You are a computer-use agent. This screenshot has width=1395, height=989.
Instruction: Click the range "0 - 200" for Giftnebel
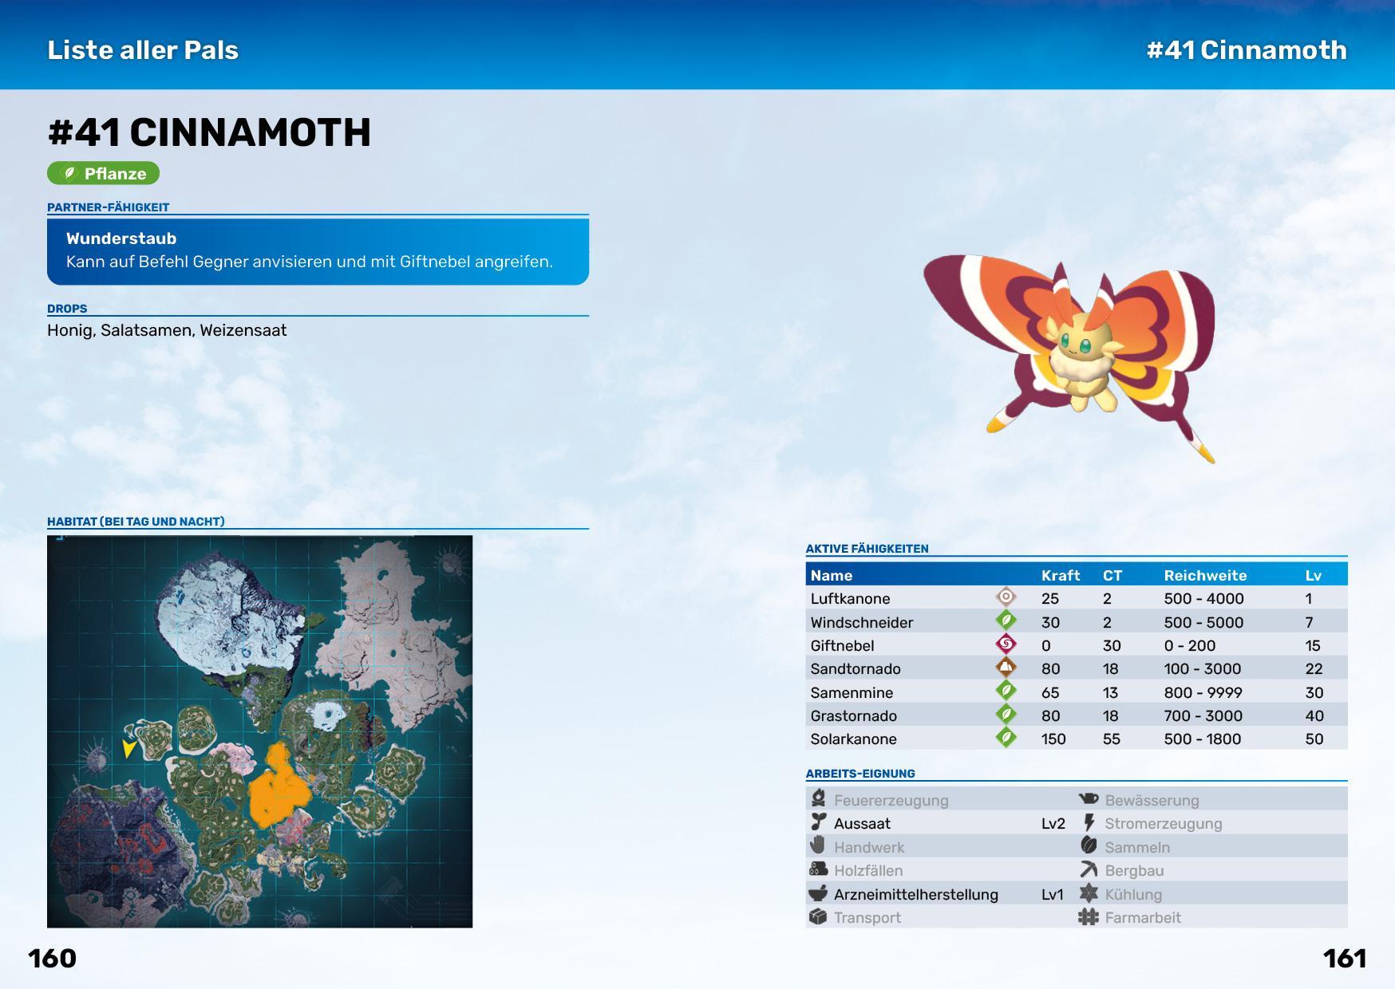click(x=1190, y=645)
